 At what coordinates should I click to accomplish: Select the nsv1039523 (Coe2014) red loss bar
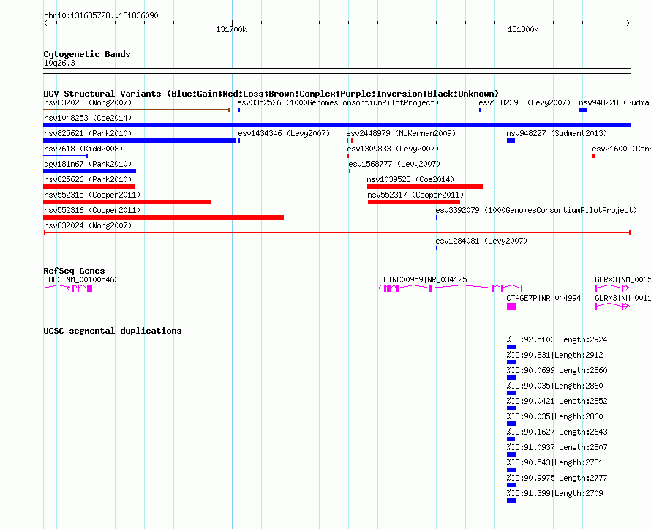coord(425,187)
